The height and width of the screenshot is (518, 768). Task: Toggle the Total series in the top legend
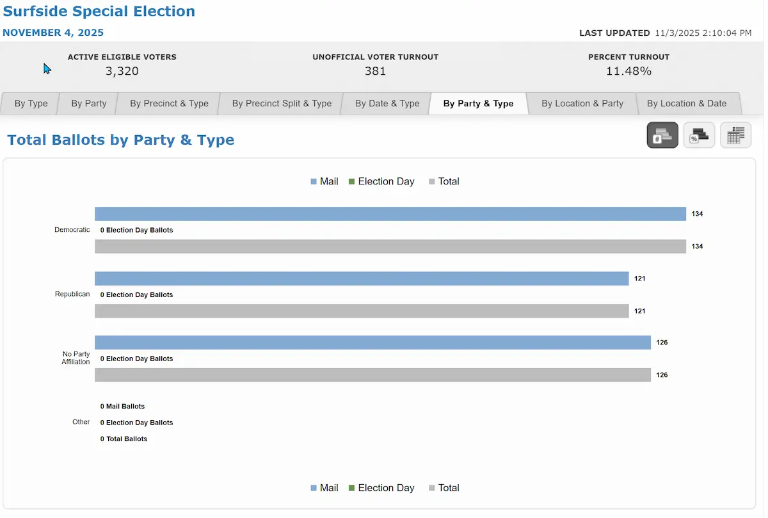point(444,181)
